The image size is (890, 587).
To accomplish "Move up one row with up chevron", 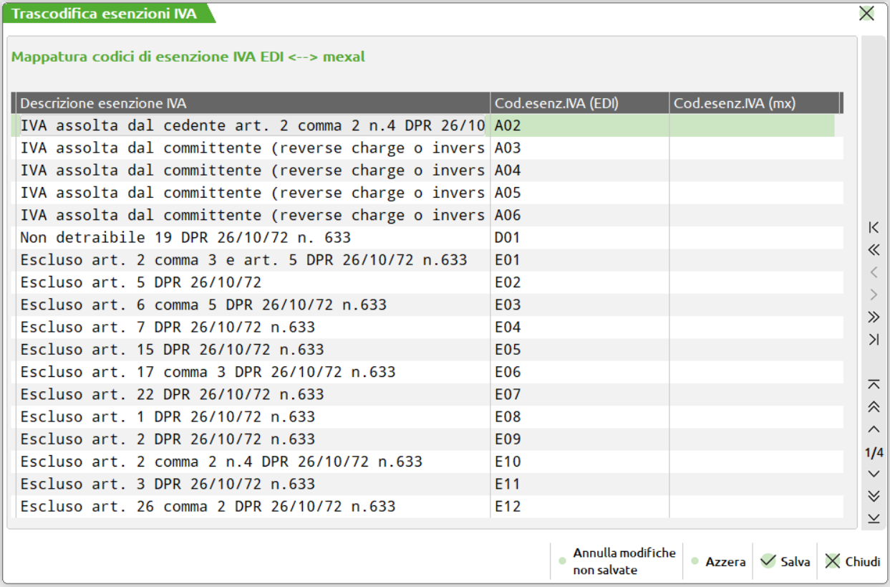I will coord(873,429).
